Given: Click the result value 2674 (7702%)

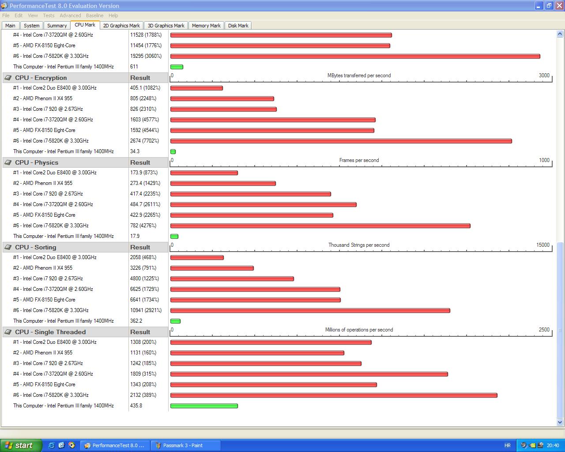Looking at the screenshot, I should pyautogui.click(x=145, y=141).
